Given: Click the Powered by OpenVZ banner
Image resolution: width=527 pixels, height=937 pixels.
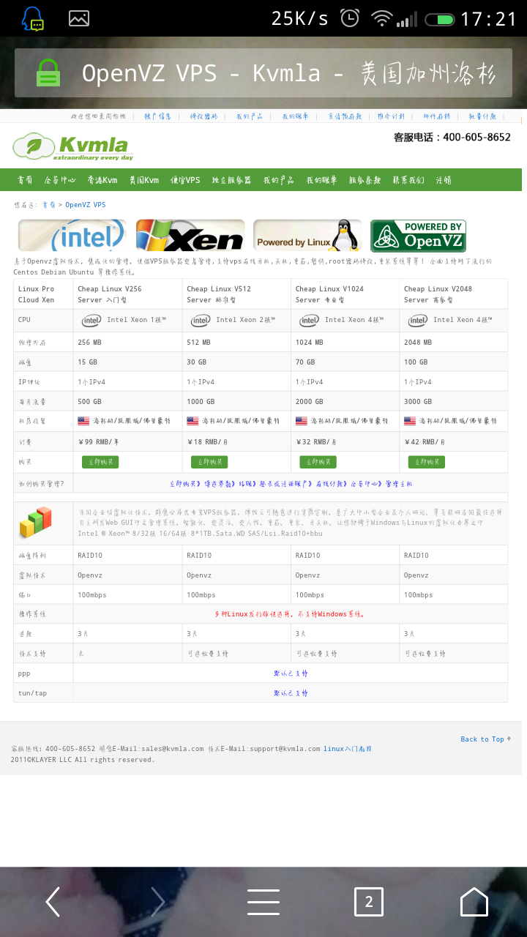Looking at the screenshot, I should pos(418,236).
